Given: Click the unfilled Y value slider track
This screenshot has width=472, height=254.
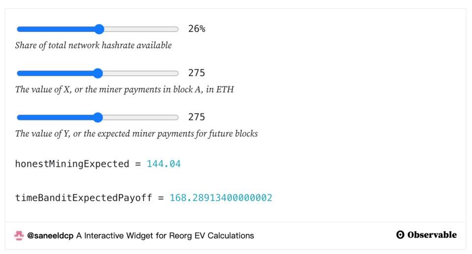Looking at the screenshot, I should 141,117.
